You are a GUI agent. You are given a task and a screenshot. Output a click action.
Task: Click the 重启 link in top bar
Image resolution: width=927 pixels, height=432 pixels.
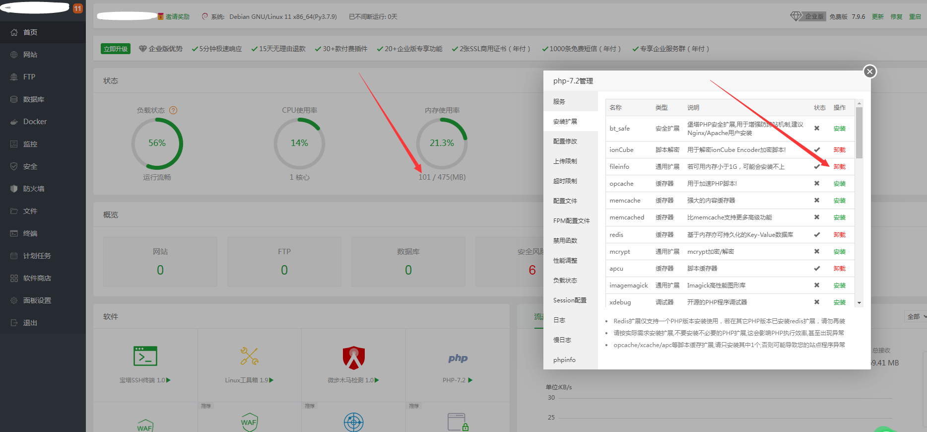point(915,17)
